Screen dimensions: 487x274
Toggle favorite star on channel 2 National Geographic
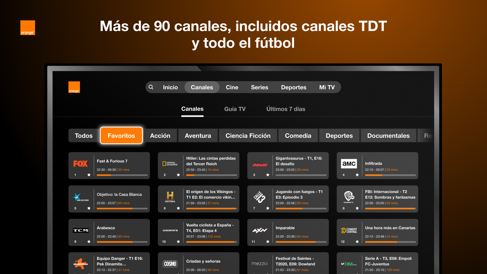178,175
